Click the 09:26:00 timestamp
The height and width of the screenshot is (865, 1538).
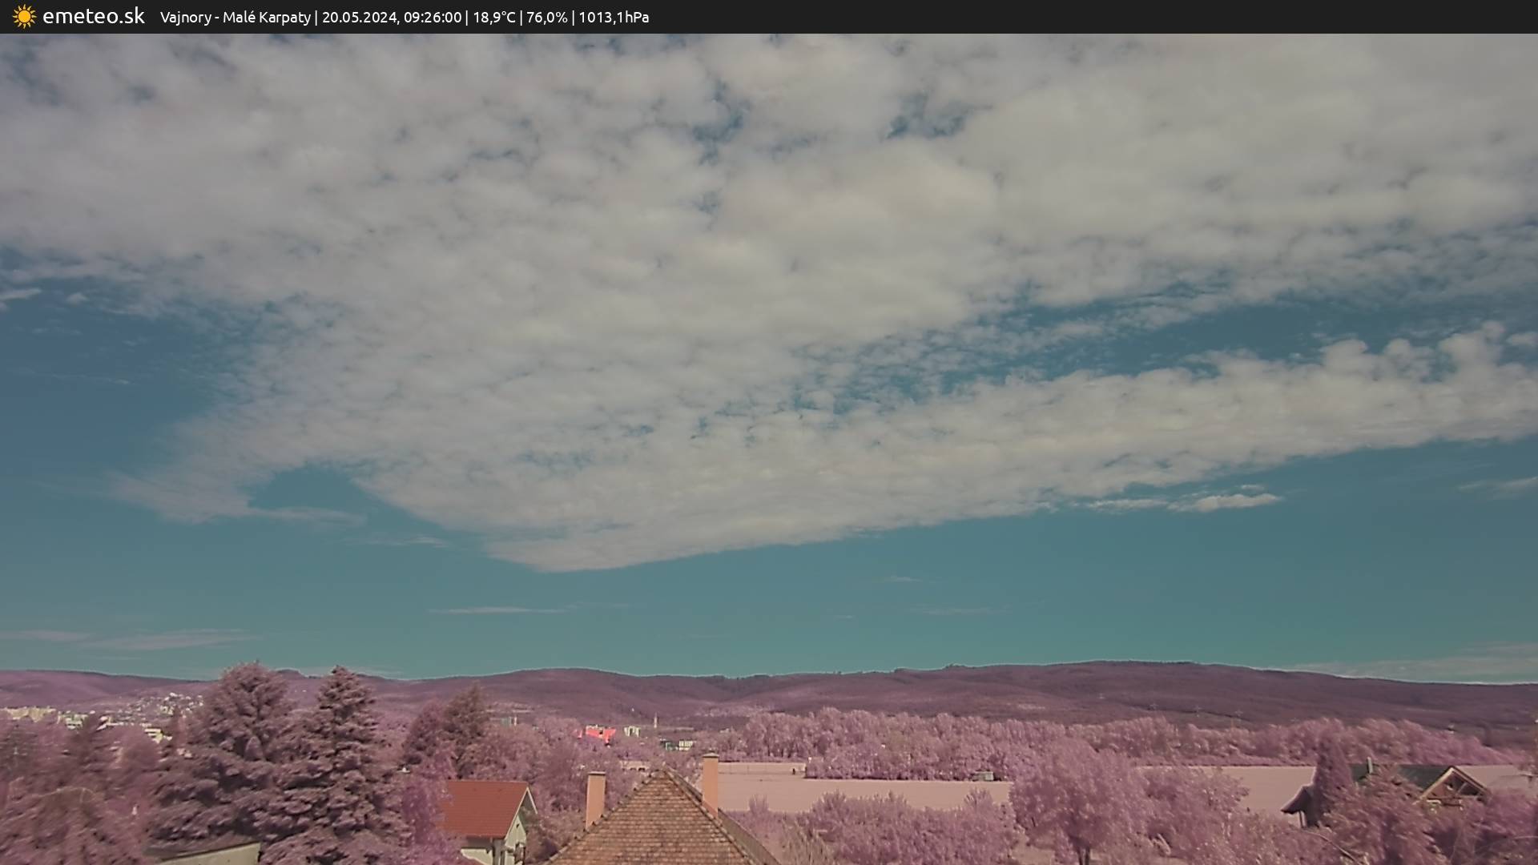pyautogui.click(x=432, y=17)
